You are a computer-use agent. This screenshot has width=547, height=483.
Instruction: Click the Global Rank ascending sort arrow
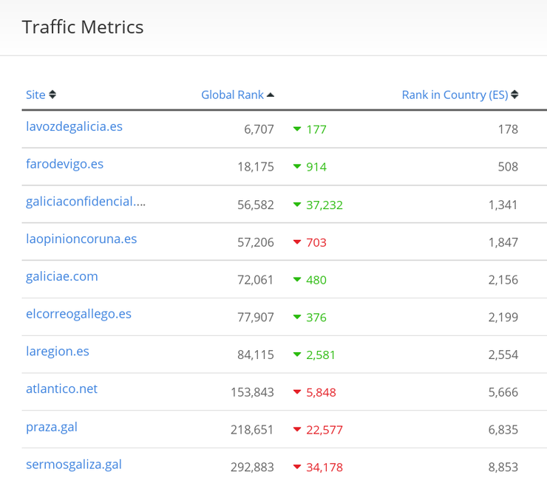pyautogui.click(x=271, y=95)
